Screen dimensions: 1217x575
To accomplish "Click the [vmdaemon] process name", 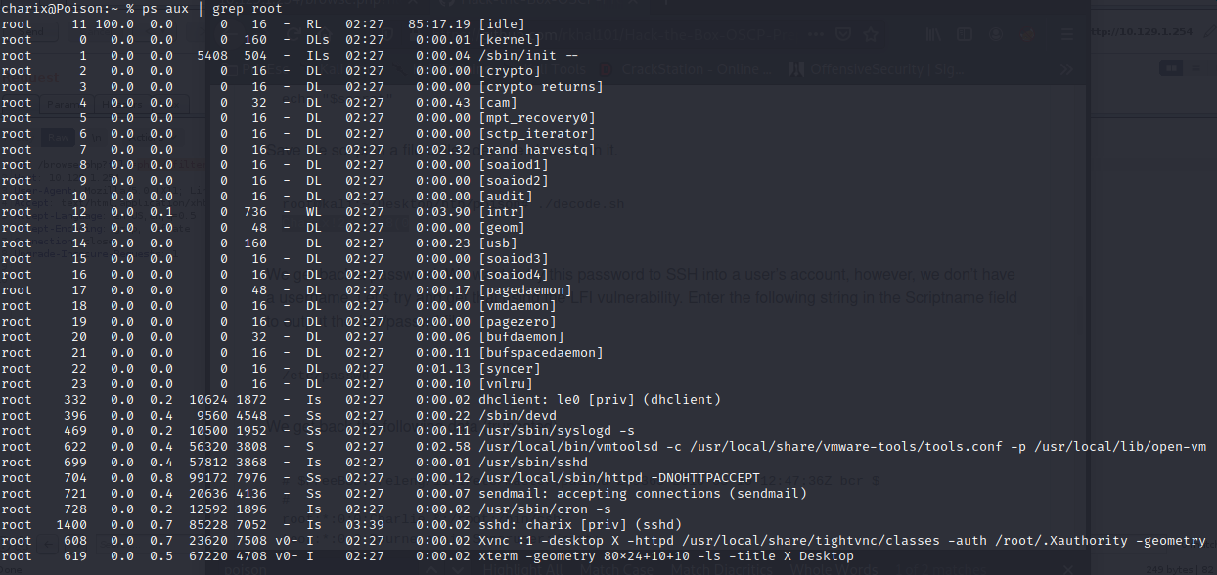I will coord(518,306).
